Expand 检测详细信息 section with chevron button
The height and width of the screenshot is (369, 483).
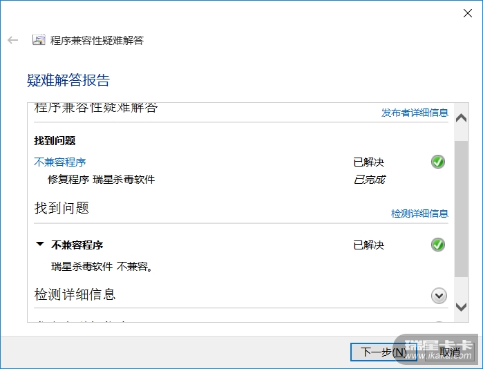pos(439,296)
